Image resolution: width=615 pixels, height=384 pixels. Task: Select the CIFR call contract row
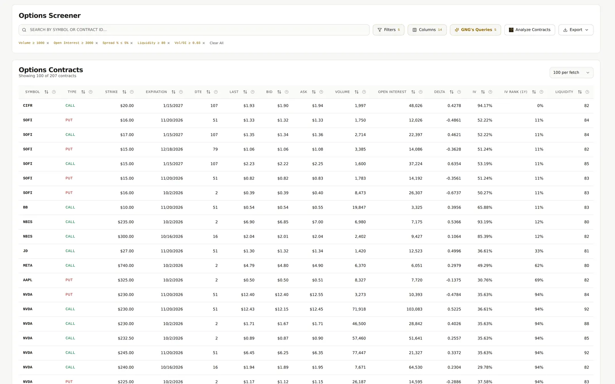pyautogui.click(x=306, y=106)
